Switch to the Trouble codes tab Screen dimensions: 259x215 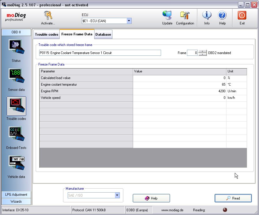coord(46,34)
